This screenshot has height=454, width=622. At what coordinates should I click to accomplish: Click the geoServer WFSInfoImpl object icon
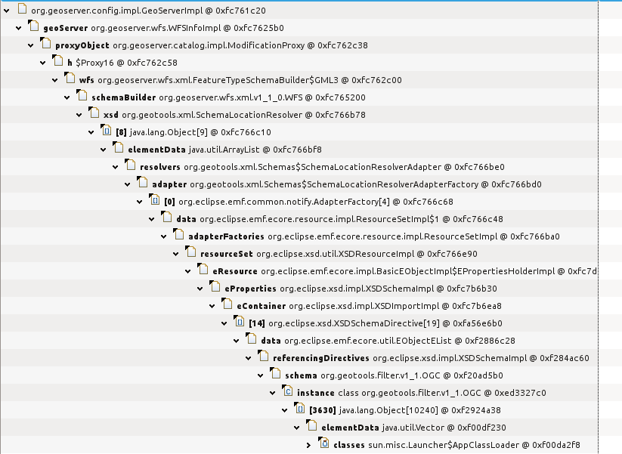click(x=34, y=26)
